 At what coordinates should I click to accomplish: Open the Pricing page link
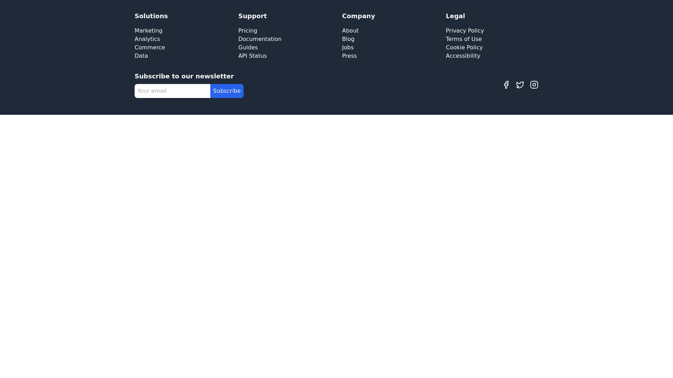[247, 31]
